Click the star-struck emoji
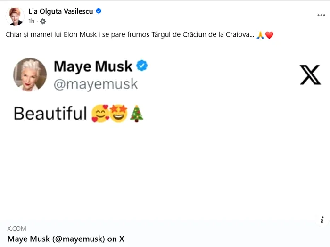Viewport: 330px width, 247px height. pos(118,114)
